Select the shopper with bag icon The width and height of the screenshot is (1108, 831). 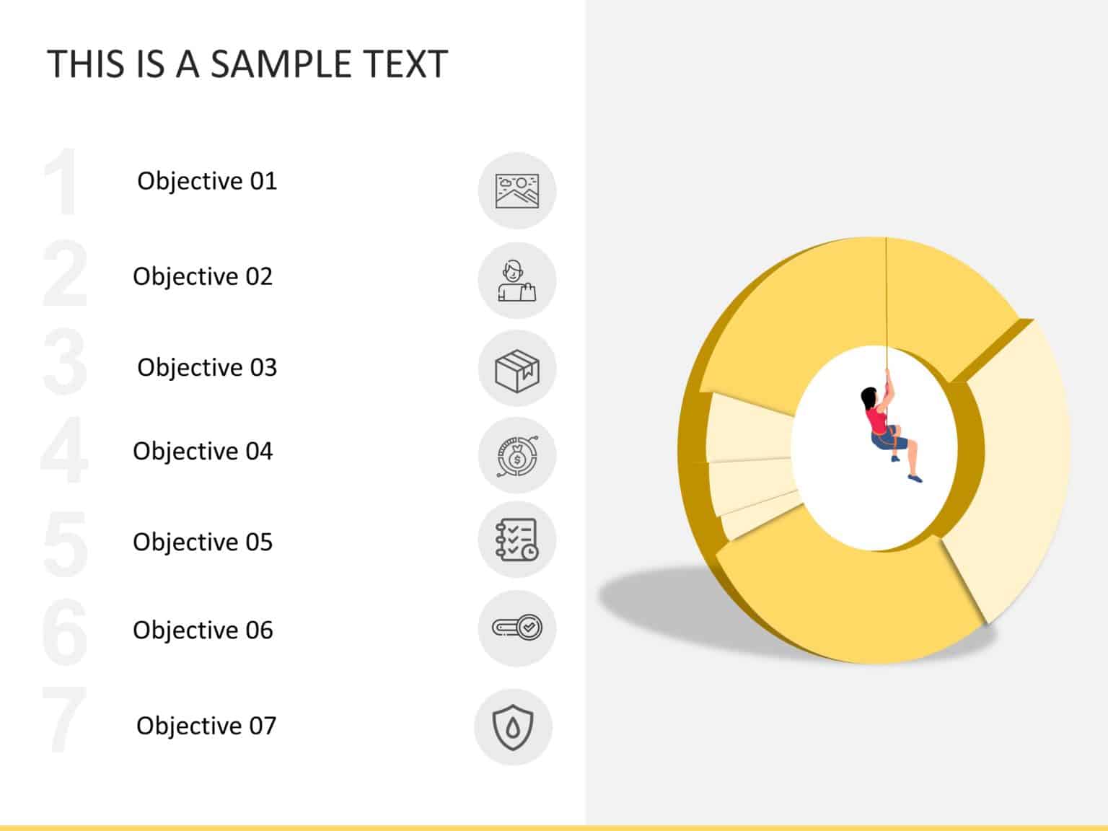516,281
